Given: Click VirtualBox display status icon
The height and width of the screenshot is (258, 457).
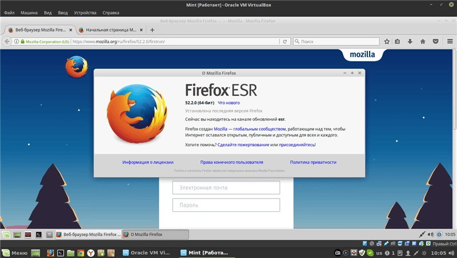Looking at the screenshot, I should [400, 243].
